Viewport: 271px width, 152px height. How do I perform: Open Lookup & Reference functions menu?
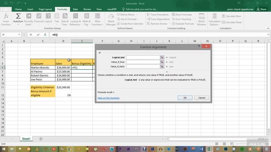point(75,19)
